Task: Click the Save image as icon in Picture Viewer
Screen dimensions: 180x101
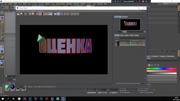Action: [x=21, y=14]
